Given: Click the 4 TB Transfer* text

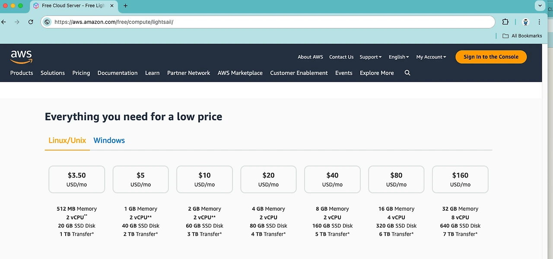Looking at the screenshot, I should coord(269,234).
